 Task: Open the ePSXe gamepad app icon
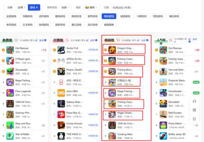61,61
